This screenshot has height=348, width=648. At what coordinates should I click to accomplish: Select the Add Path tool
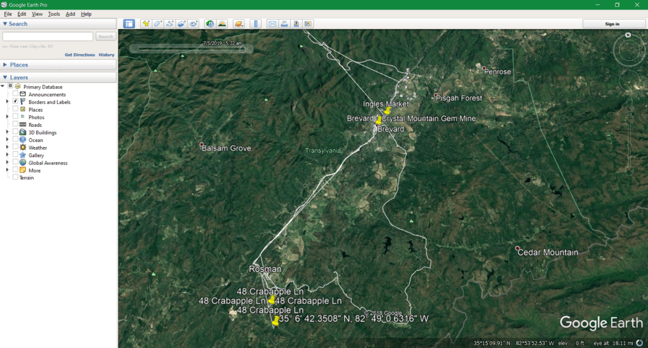coord(170,24)
